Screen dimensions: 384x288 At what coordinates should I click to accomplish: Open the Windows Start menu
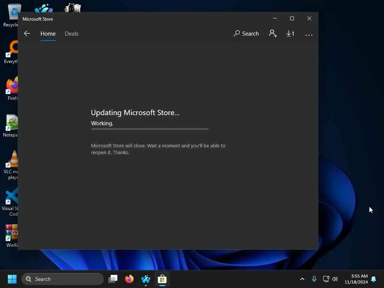[x=12, y=279]
